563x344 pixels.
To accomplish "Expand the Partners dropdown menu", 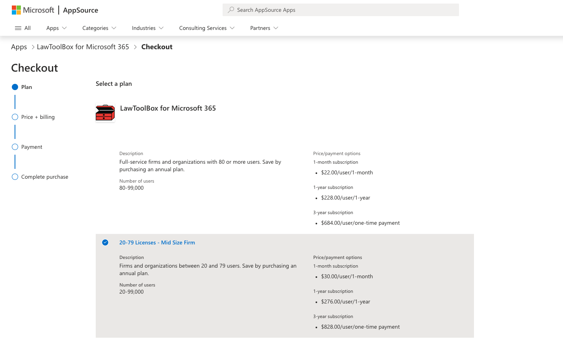I will coord(264,28).
